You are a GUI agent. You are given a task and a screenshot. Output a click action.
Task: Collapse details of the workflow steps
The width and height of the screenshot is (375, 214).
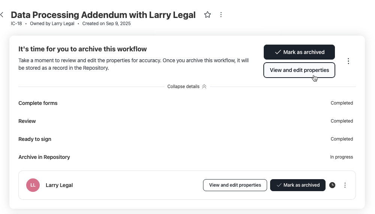(x=183, y=87)
